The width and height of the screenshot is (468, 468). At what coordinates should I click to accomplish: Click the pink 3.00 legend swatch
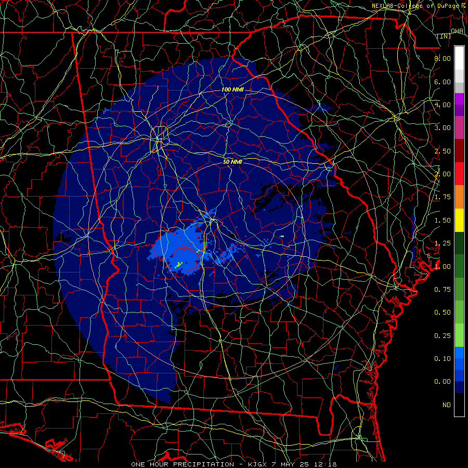459,128
